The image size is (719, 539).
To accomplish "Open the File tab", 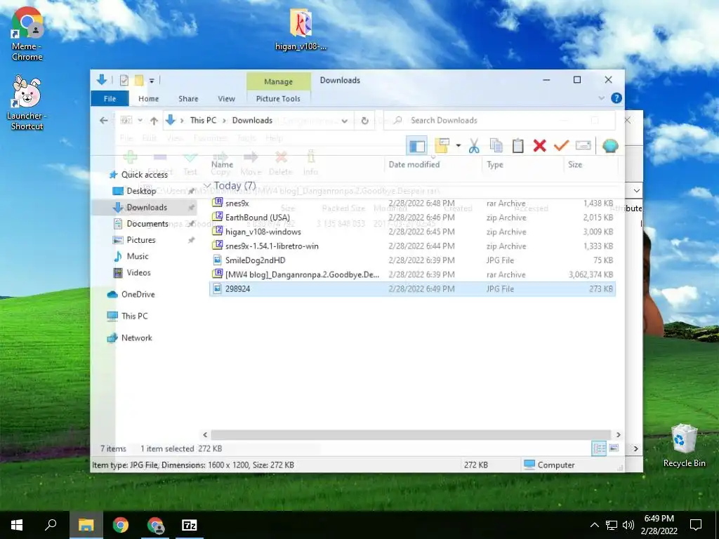I will [x=110, y=98].
